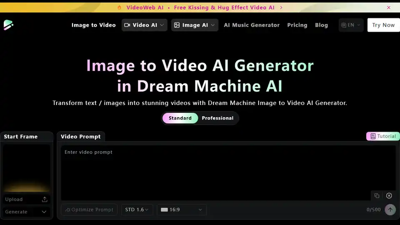The height and width of the screenshot is (225, 400).
Task: Expand the Image AI dropdown menu
Action: tap(195, 25)
